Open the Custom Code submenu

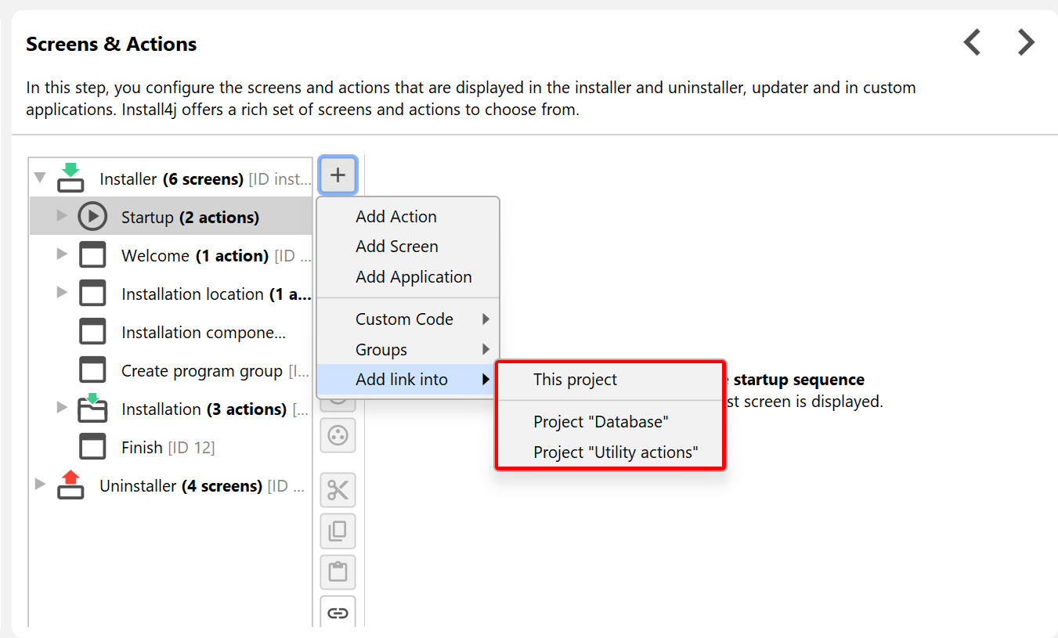[405, 319]
